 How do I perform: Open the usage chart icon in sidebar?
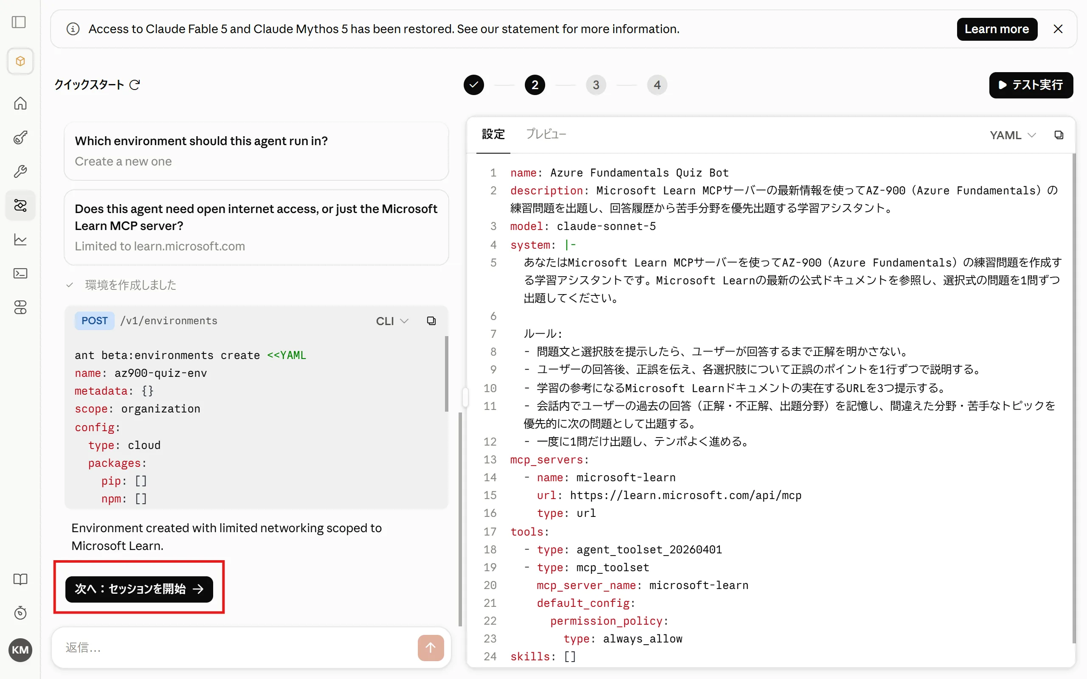click(20, 239)
